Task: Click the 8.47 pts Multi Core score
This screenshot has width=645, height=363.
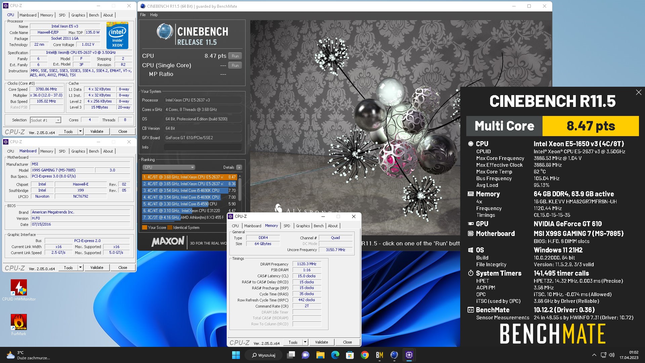Action: pyautogui.click(x=591, y=126)
